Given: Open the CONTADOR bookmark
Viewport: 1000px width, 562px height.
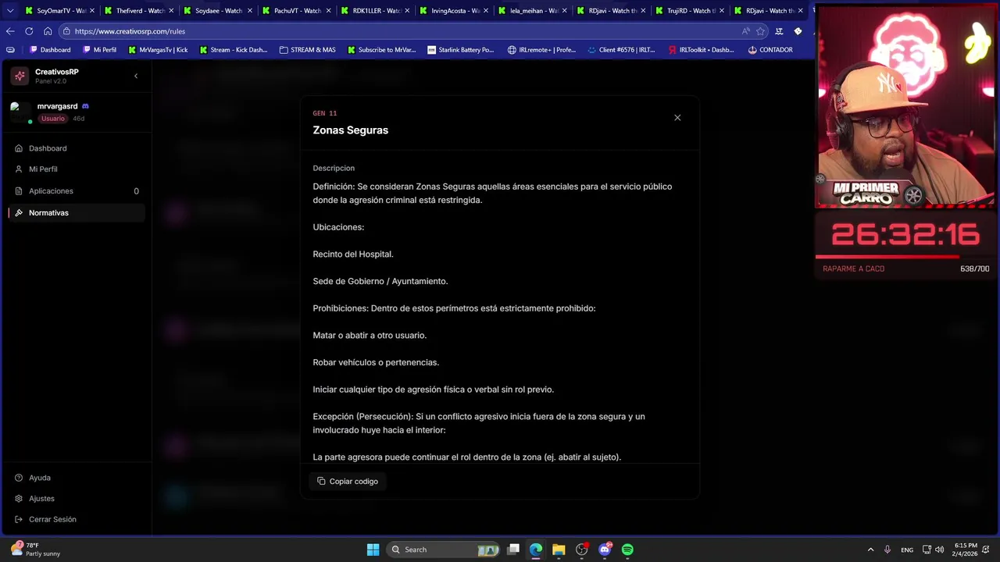Looking at the screenshot, I should 770,50.
